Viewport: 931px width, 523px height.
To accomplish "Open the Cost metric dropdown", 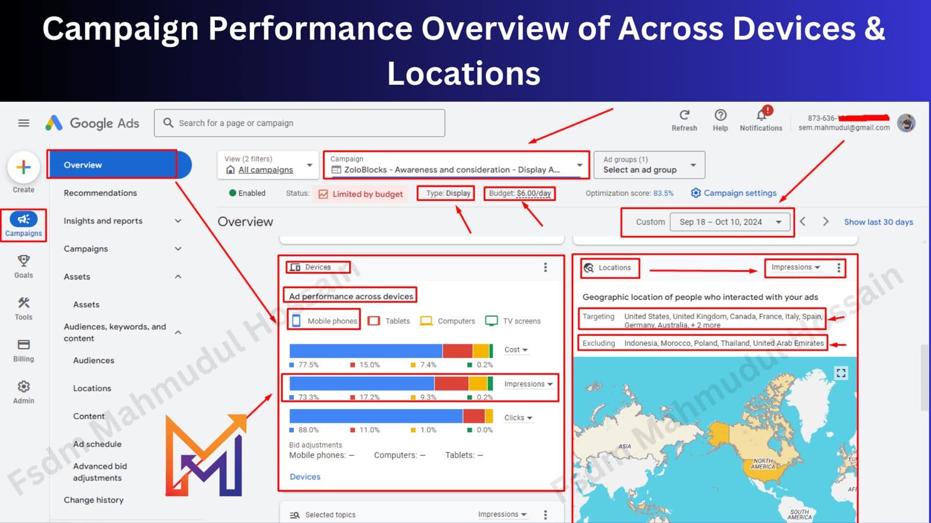I will tap(516, 350).
